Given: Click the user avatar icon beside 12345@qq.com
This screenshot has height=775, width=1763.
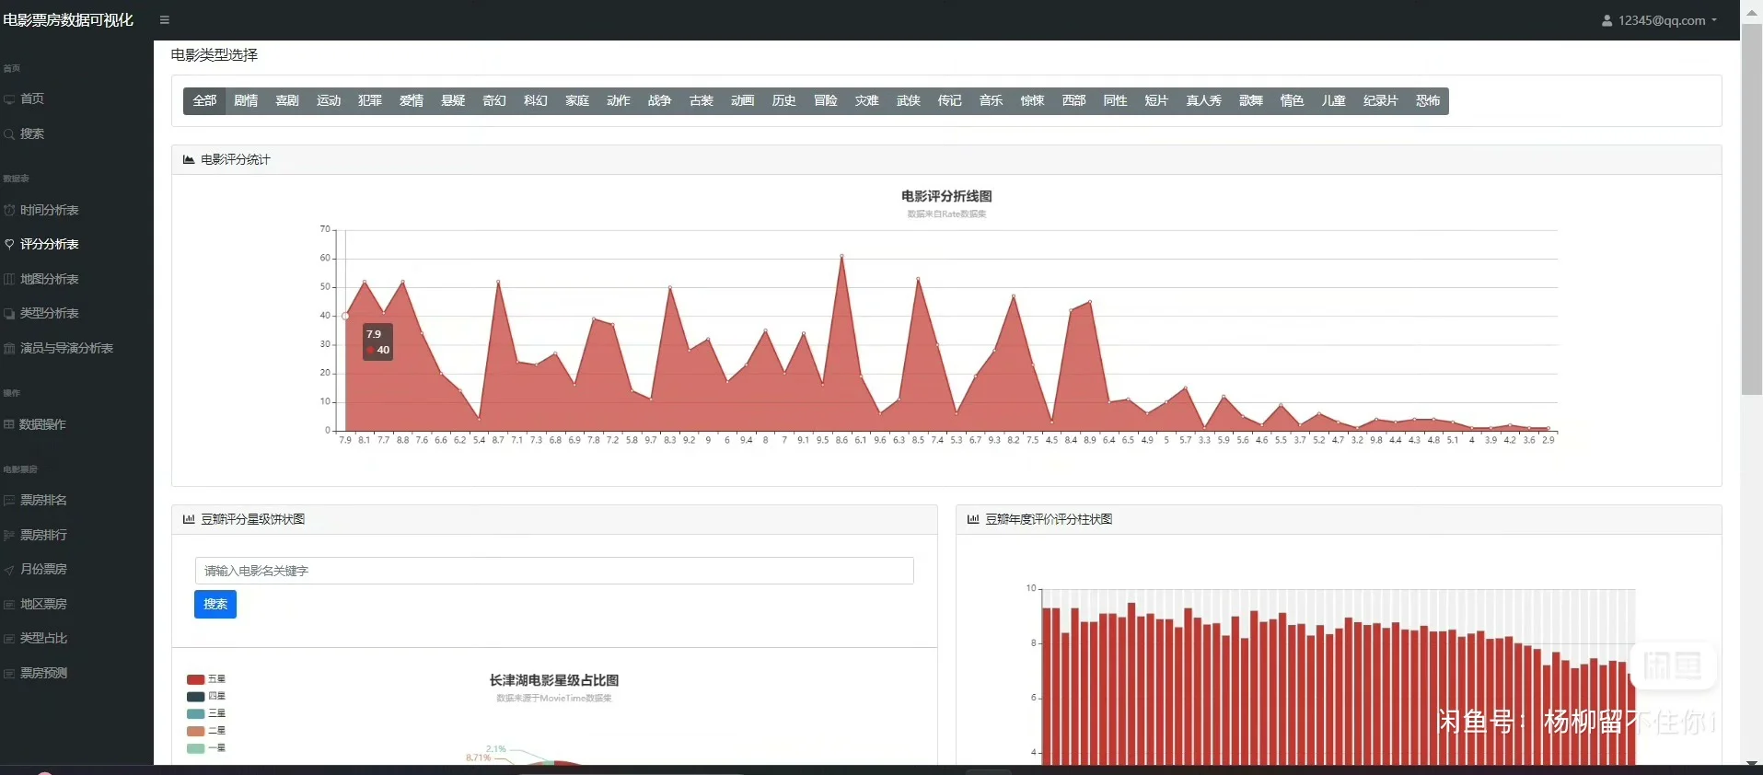Looking at the screenshot, I should [x=1607, y=20].
